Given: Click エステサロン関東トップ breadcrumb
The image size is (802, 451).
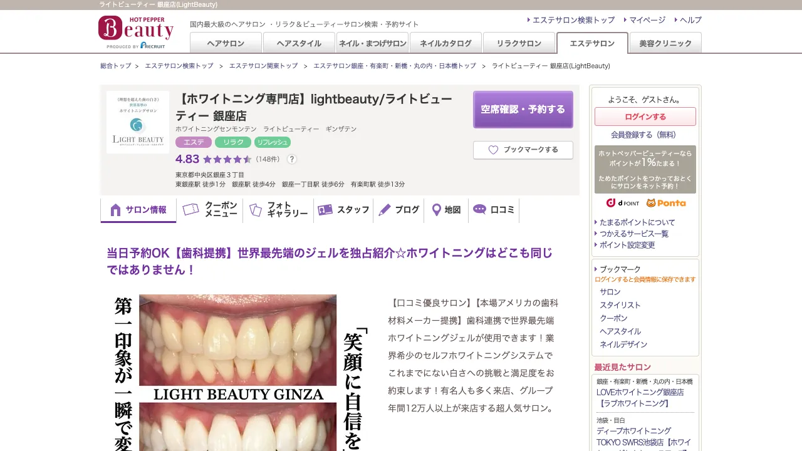Looking at the screenshot, I should pos(263,66).
